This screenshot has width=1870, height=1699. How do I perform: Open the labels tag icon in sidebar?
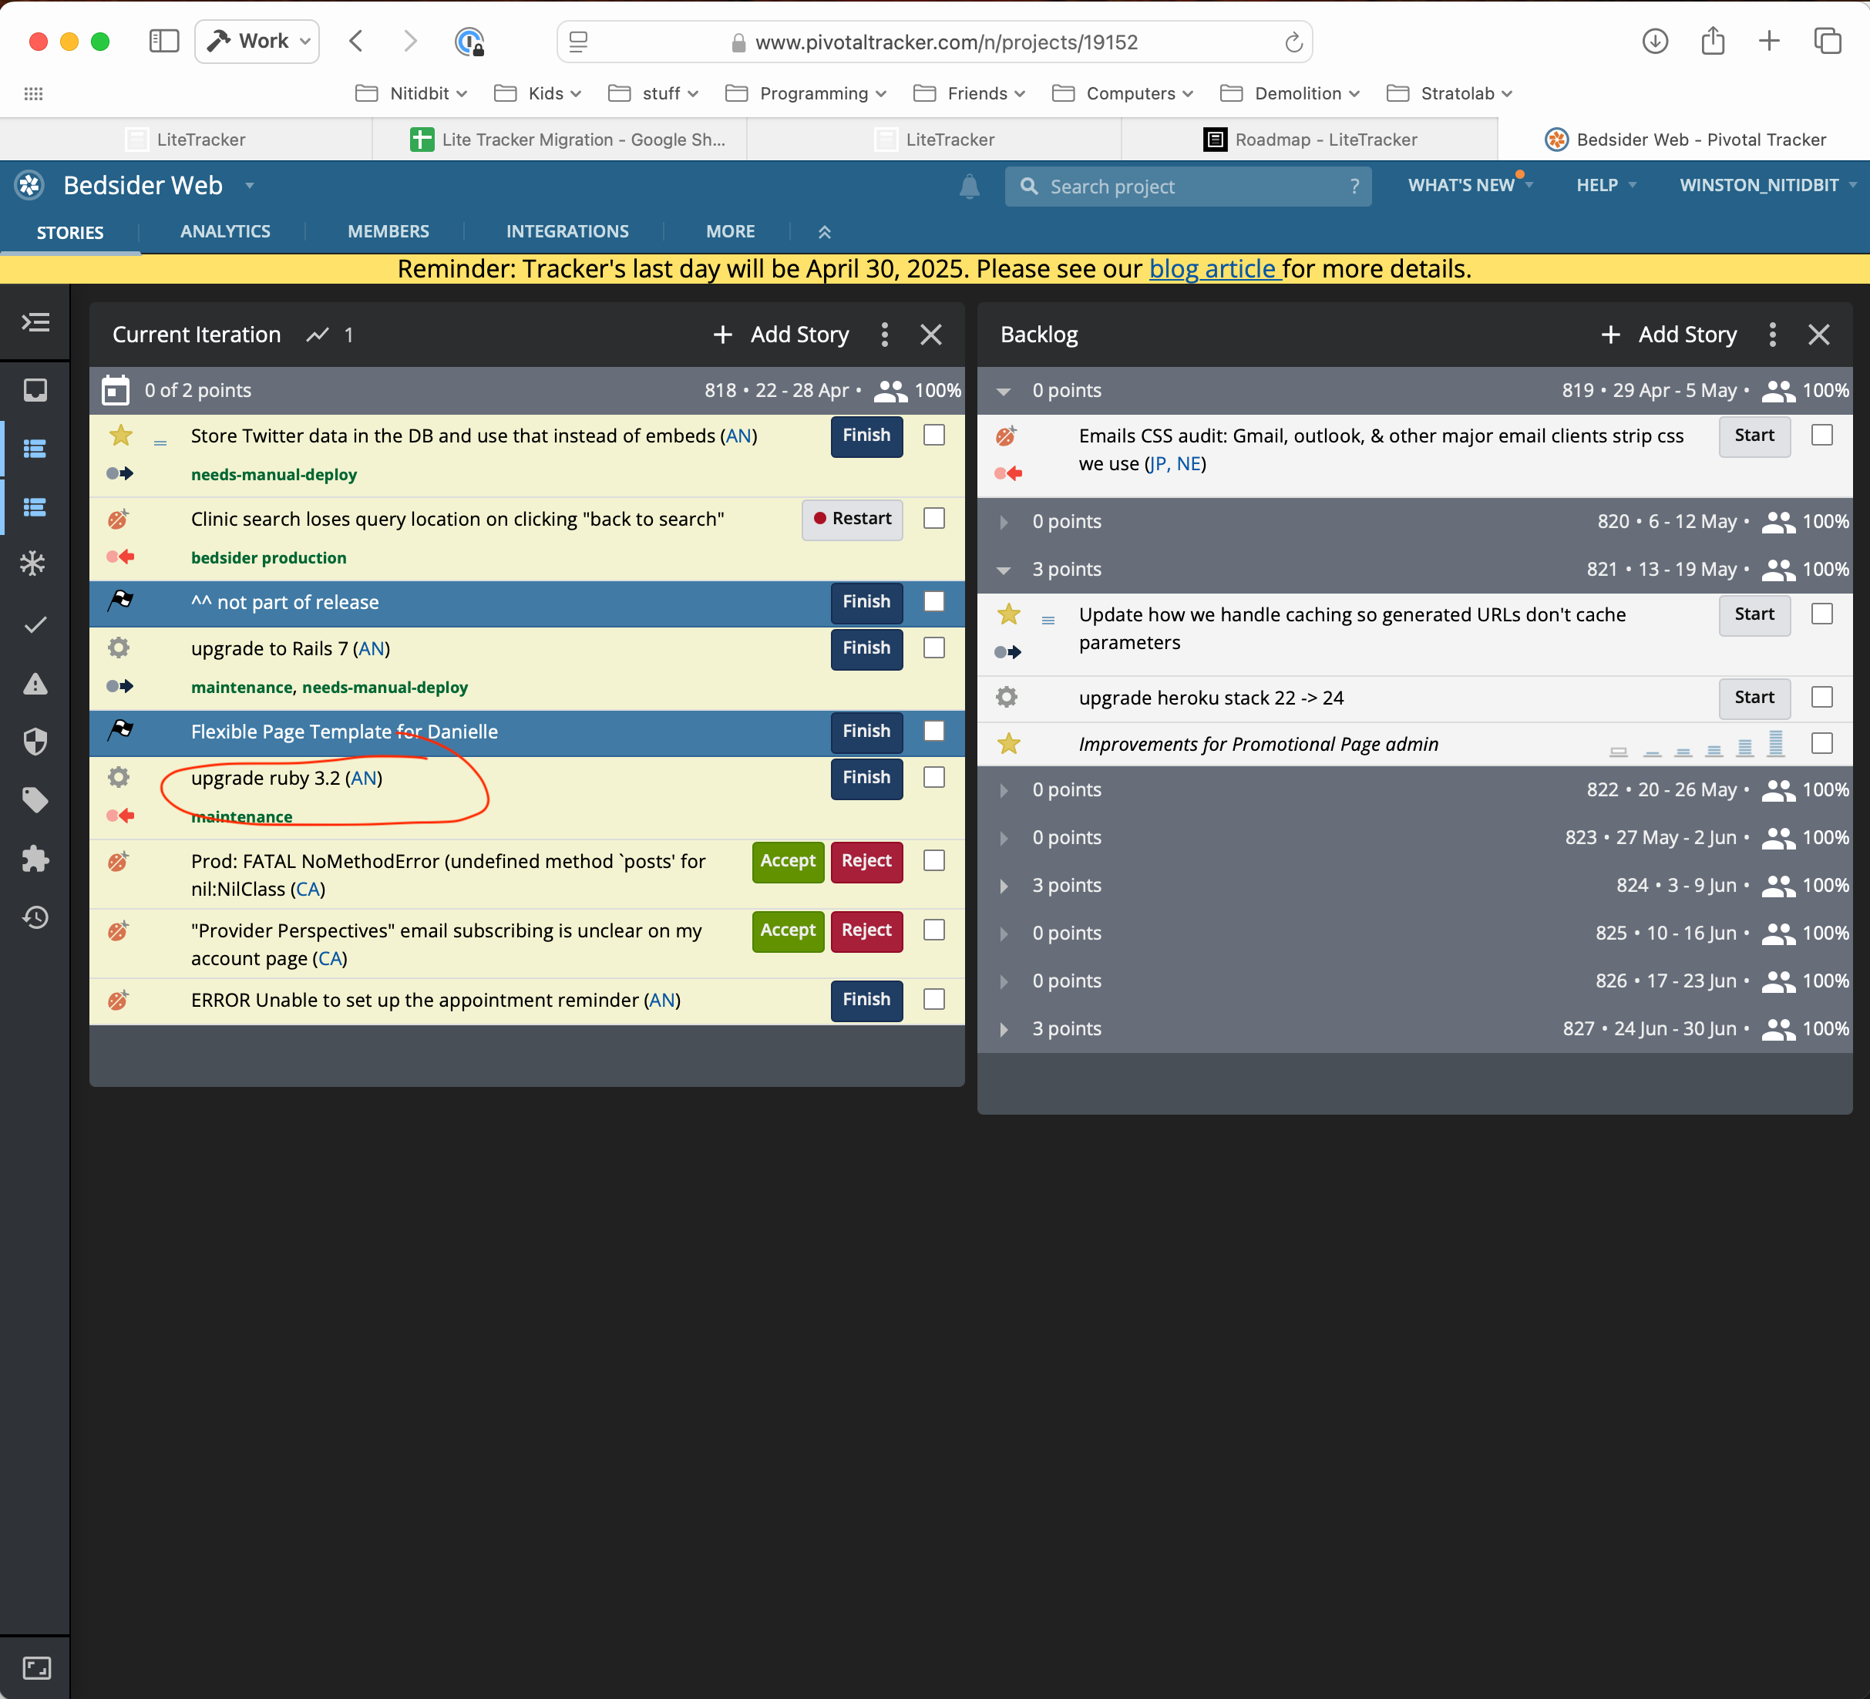point(35,799)
